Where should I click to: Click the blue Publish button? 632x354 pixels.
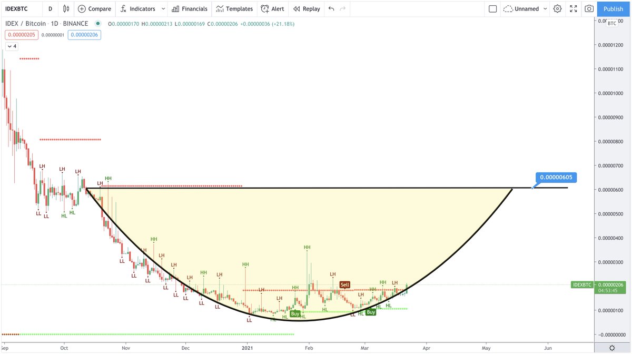point(613,8)
